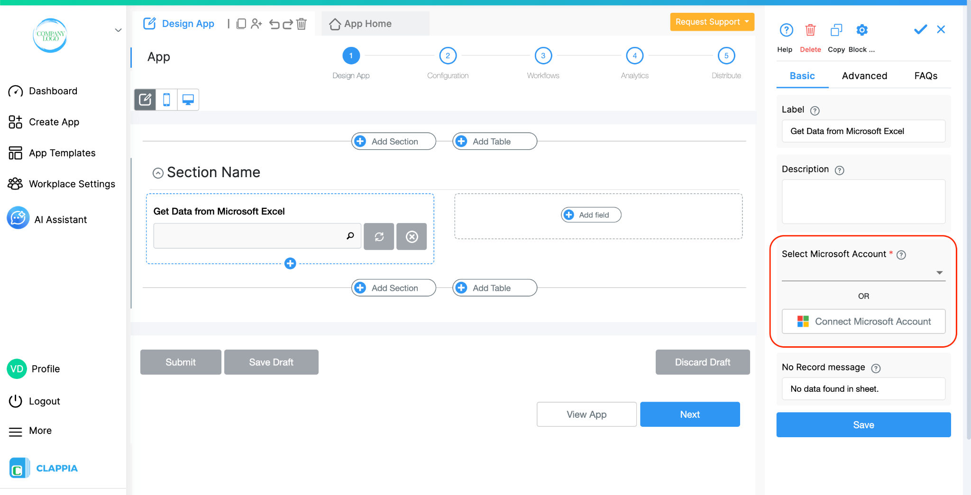Open the FAQs tab
Screen dimensions: 971x495
click(x=925, y=76)
